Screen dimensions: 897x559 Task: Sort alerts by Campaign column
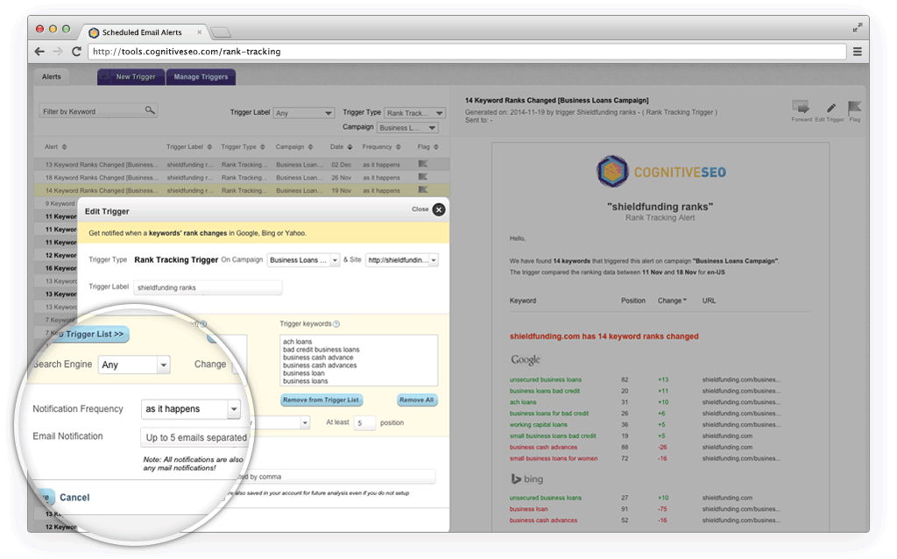pos(293,147)
